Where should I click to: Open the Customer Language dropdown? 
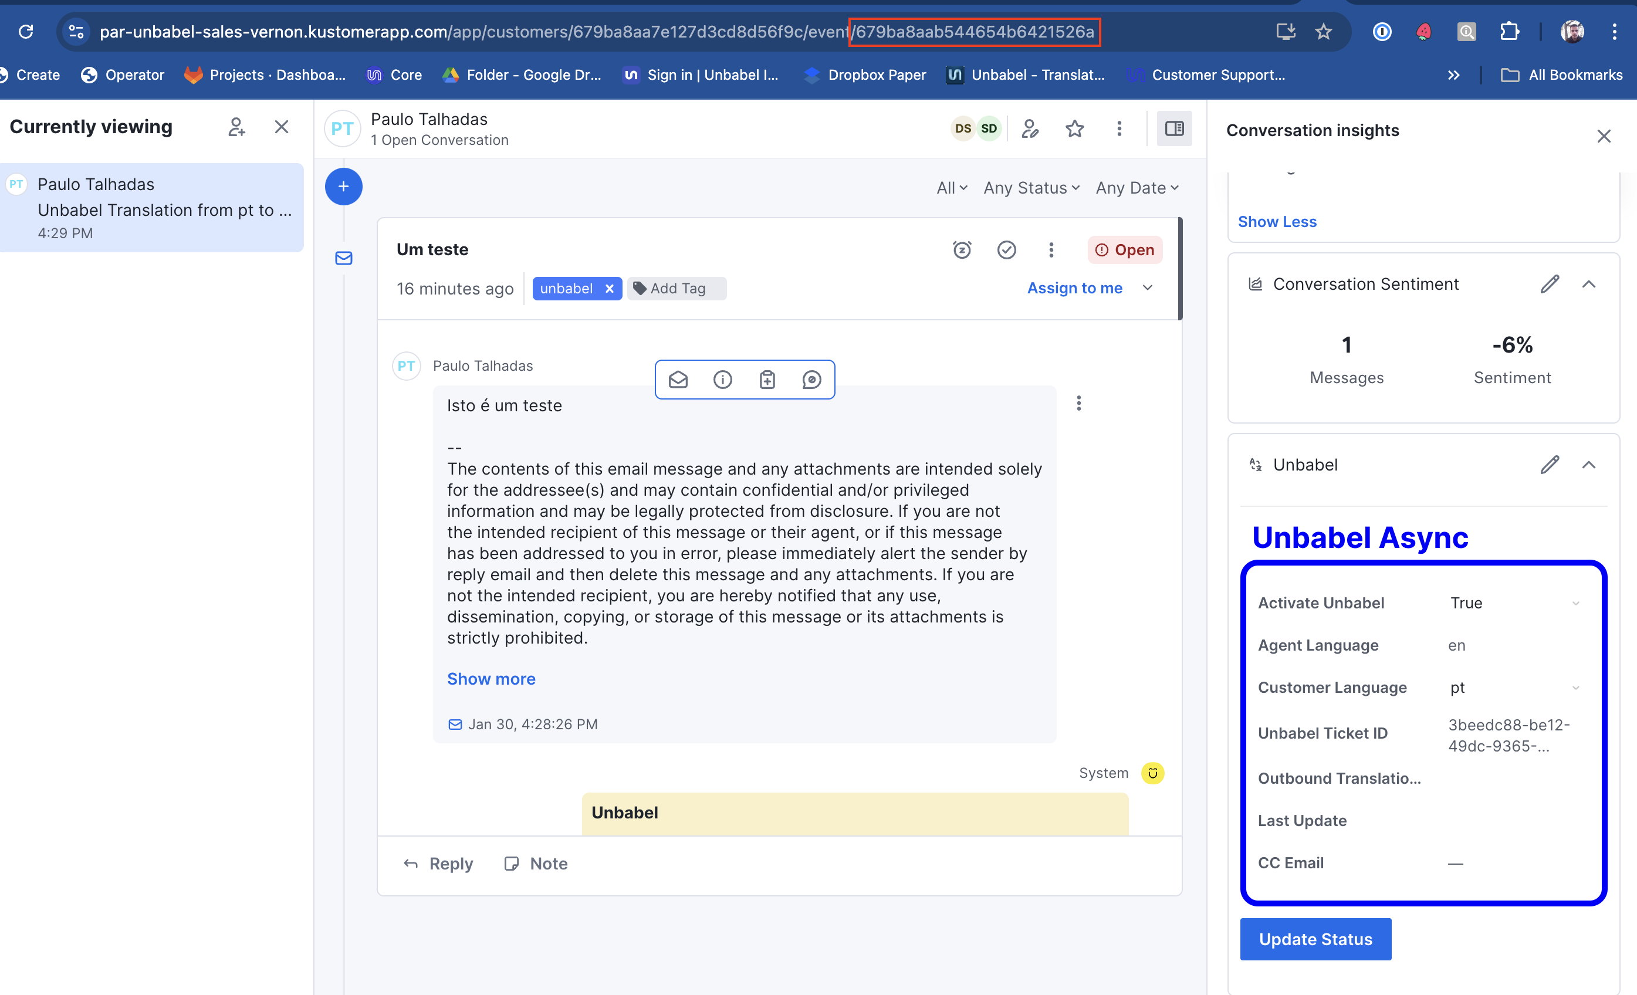click(1515, 688)
